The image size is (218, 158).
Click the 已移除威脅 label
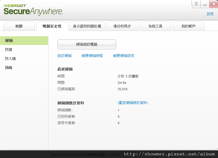[67, 117]
